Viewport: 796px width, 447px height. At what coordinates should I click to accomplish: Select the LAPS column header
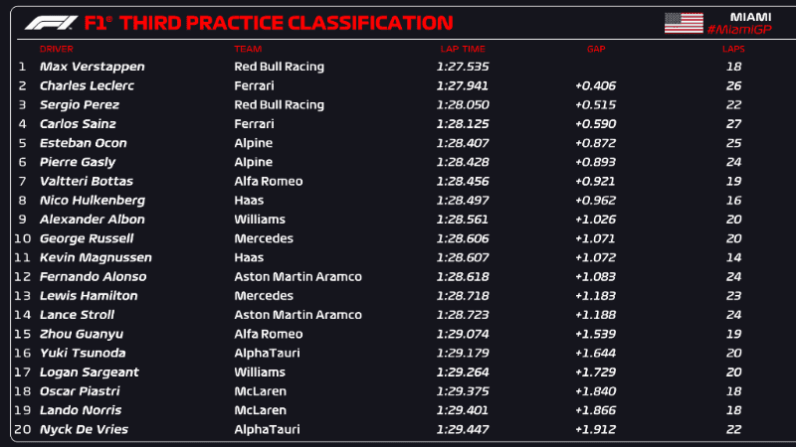(x=734, y=49)
